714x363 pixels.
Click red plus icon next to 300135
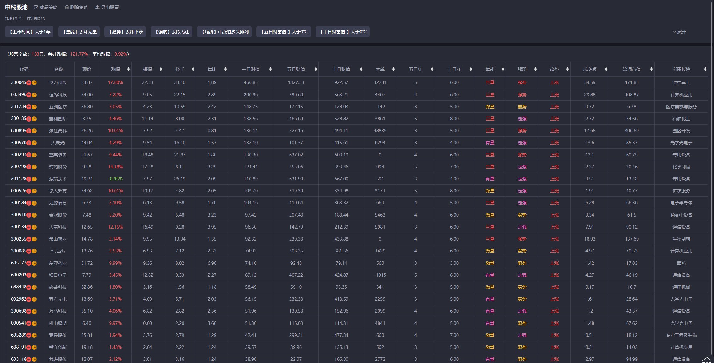tap(29, 119)
